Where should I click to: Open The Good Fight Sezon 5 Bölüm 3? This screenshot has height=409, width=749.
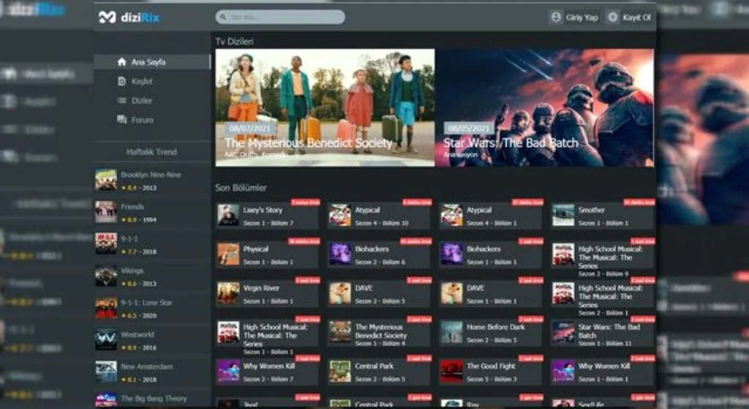pos(491,372)
